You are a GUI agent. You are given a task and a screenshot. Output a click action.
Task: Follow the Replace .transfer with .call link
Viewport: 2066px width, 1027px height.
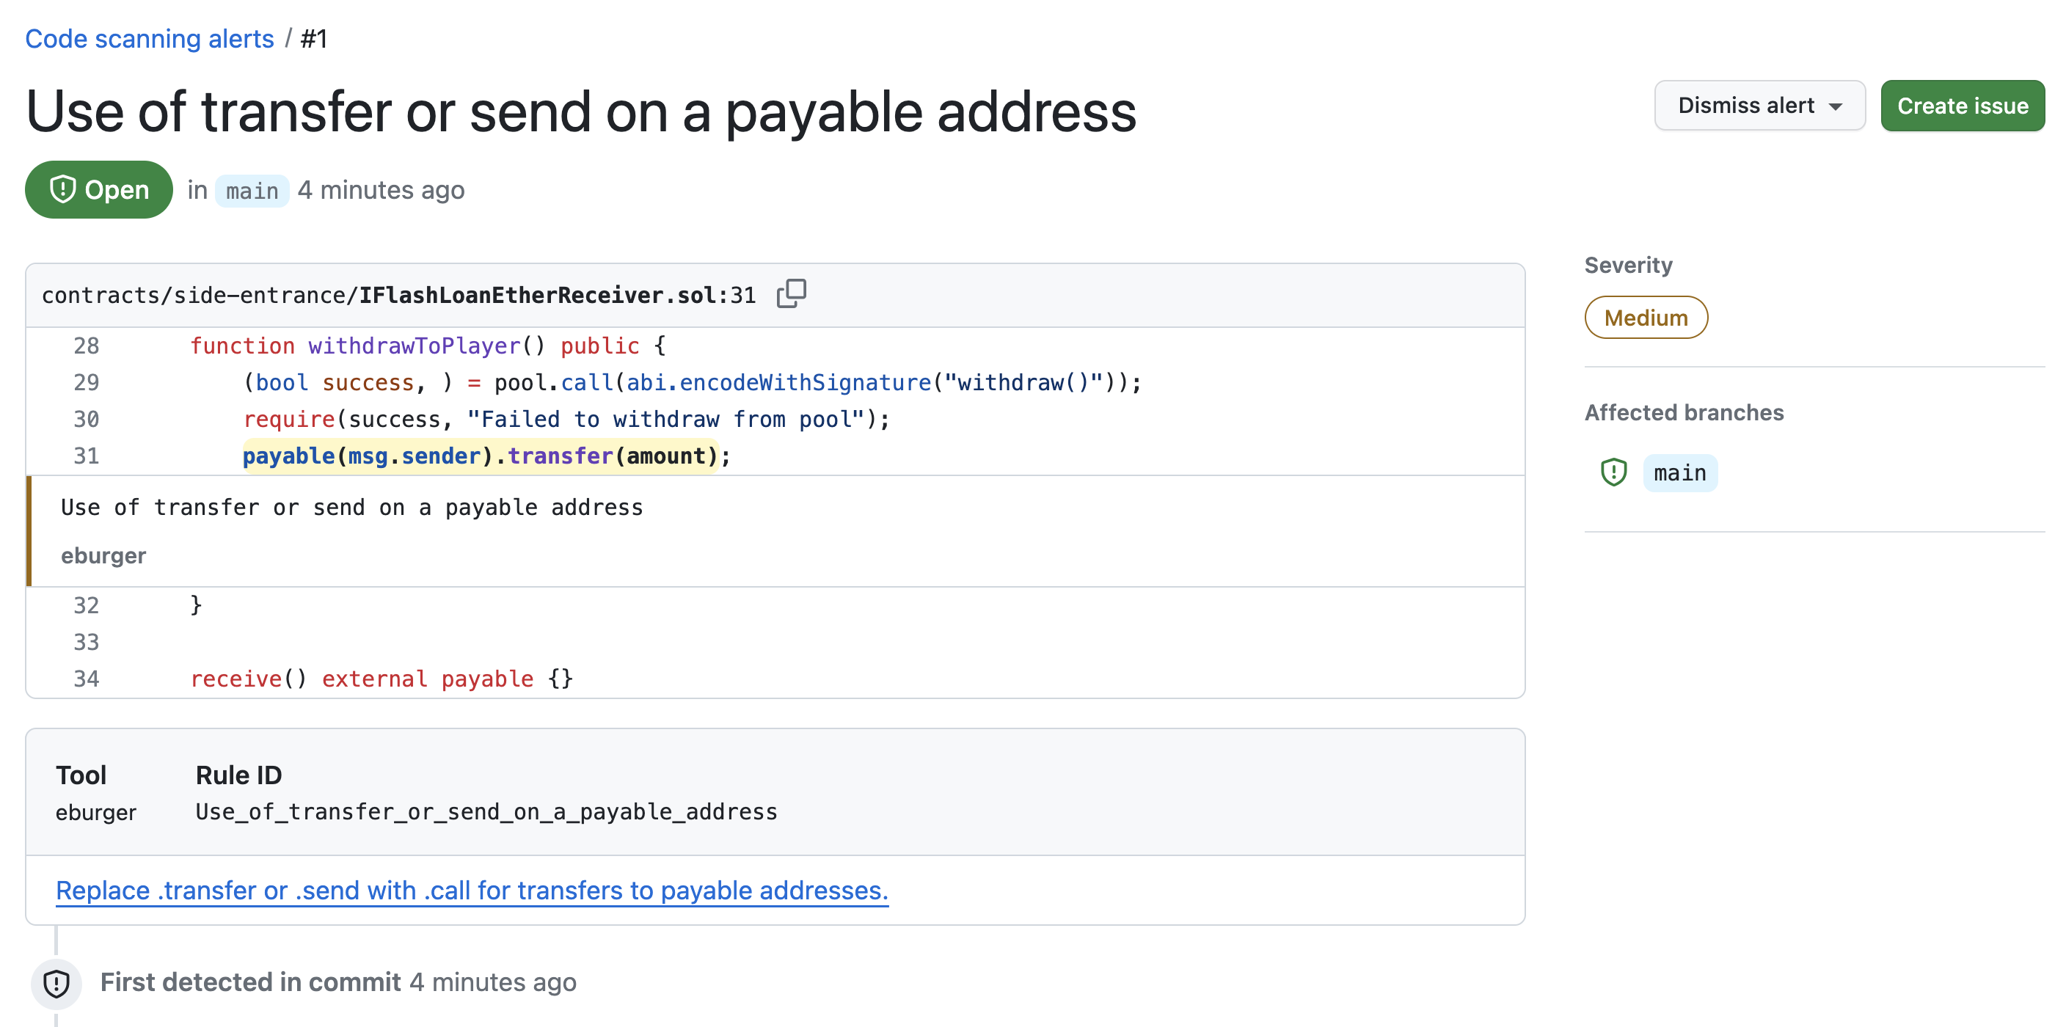click(472, 890)
